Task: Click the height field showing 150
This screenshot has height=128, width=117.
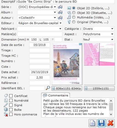Action: [34, 40]
